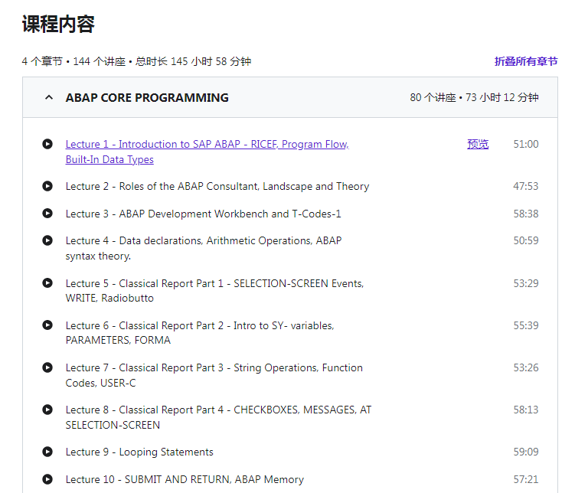Click section summary 80 个讲座 73 小时
Viewport: 575px width, 493px height.
(474, 97)
